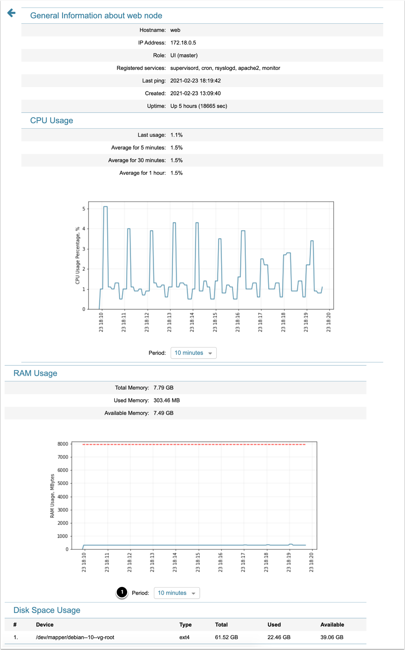Click the Device column header
The height and width of the screenshot is (650, 405).
pos(45,625)
